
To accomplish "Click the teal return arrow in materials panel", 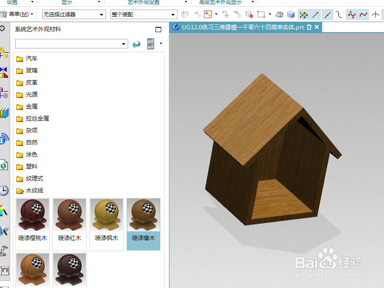I will click(x=136, y=44).
